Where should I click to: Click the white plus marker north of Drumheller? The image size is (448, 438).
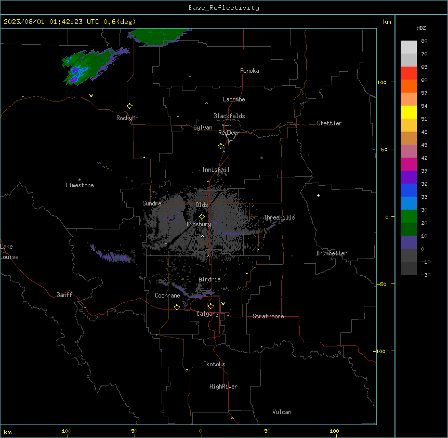pyautogui.click(x=318, y=195)
